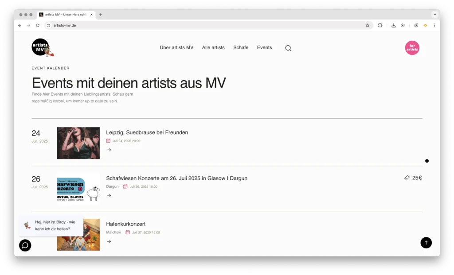
Task: Click the scroll-to-top arrow button
Action: pyautogui.click(x=426, y=243)
